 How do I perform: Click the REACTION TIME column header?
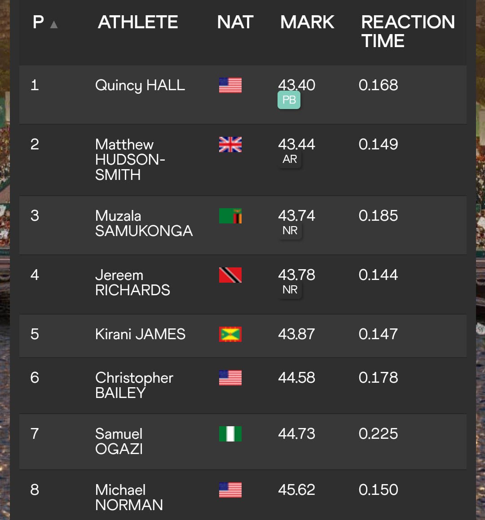click(x=408, y=31)
